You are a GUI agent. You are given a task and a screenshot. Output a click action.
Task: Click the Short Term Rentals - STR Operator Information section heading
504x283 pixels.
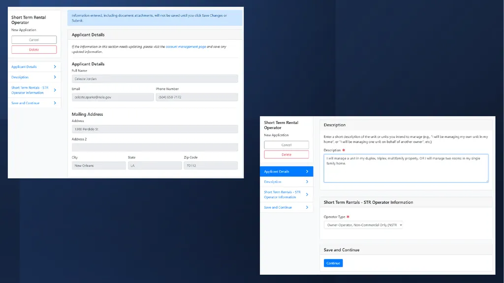[x=368, y=202]
